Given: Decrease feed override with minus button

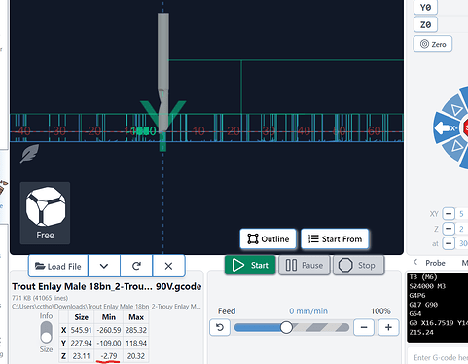Looking at the screenshot, I should coord(364,327).
